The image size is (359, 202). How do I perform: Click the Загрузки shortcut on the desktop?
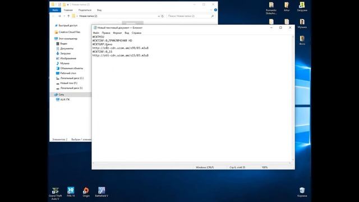click(x=302, y=7)
